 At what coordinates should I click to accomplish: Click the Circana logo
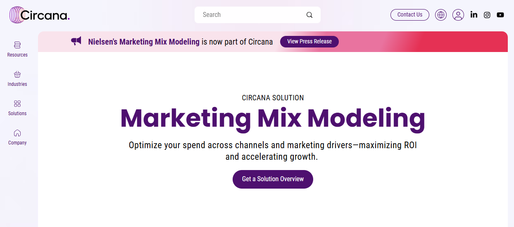pyautogui.click(x=40, y=15)
